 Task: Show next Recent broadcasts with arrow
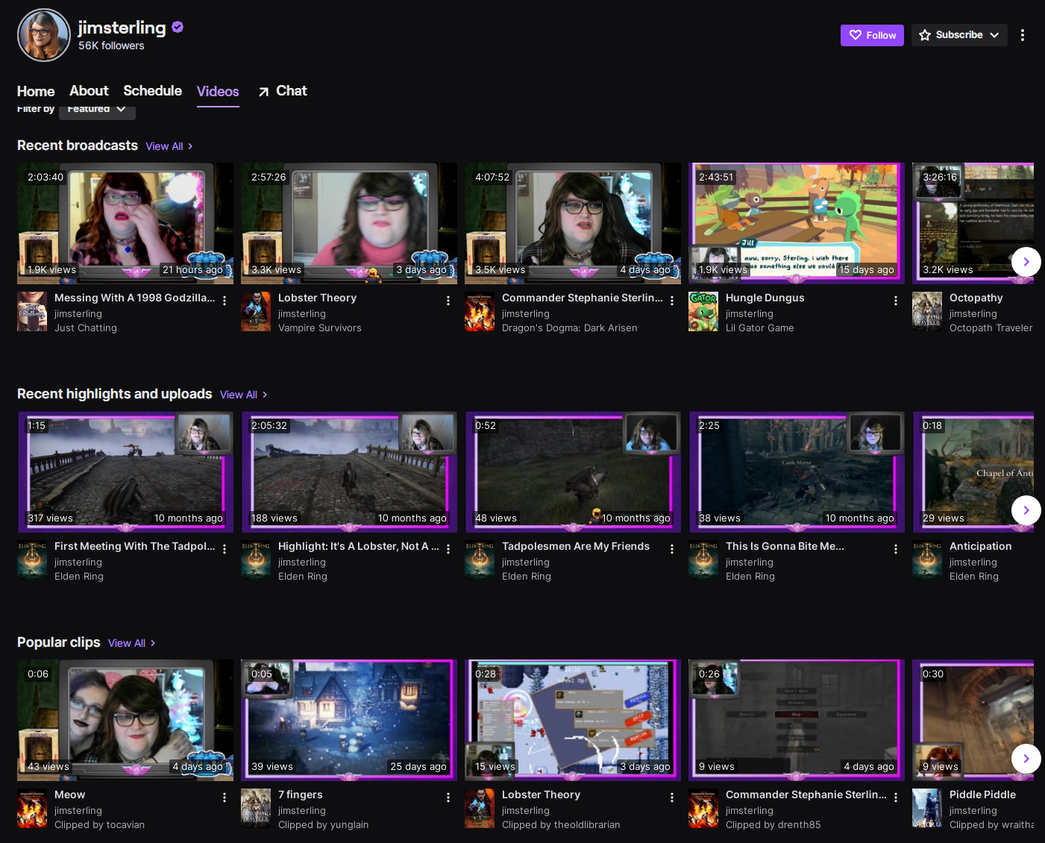(1026, 262)
